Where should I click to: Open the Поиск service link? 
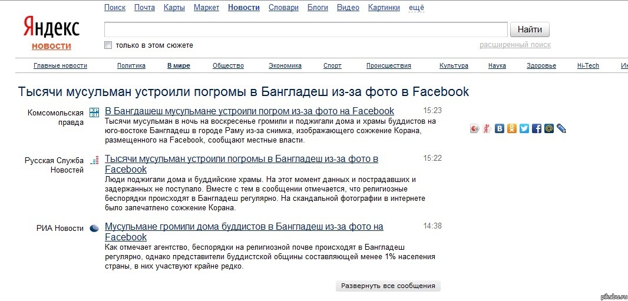pyautogui.click(x=115, y=8)
